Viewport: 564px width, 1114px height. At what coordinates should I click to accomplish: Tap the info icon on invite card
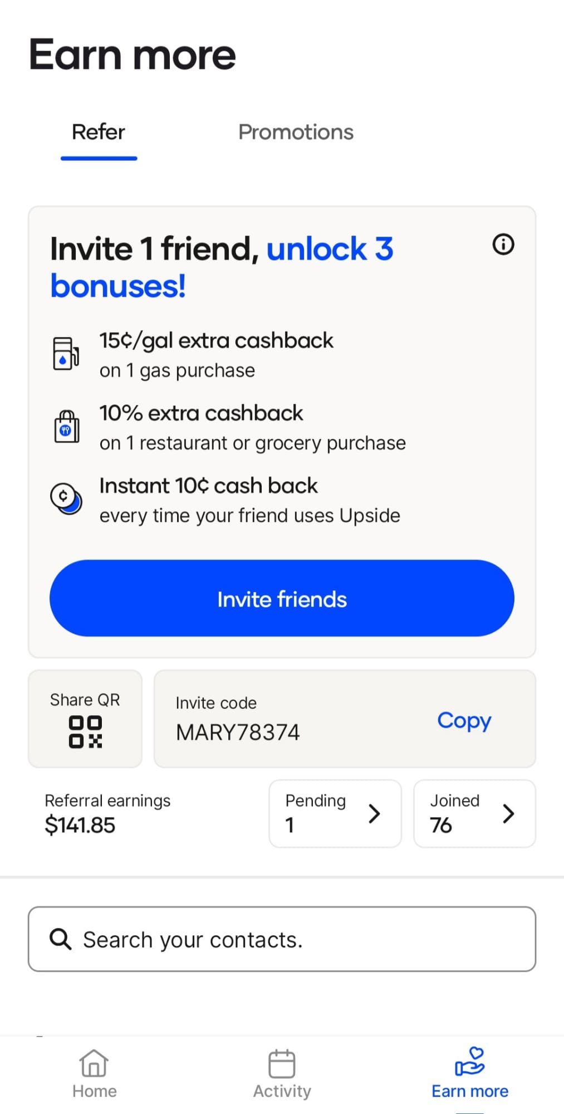[x=503, y=244]
